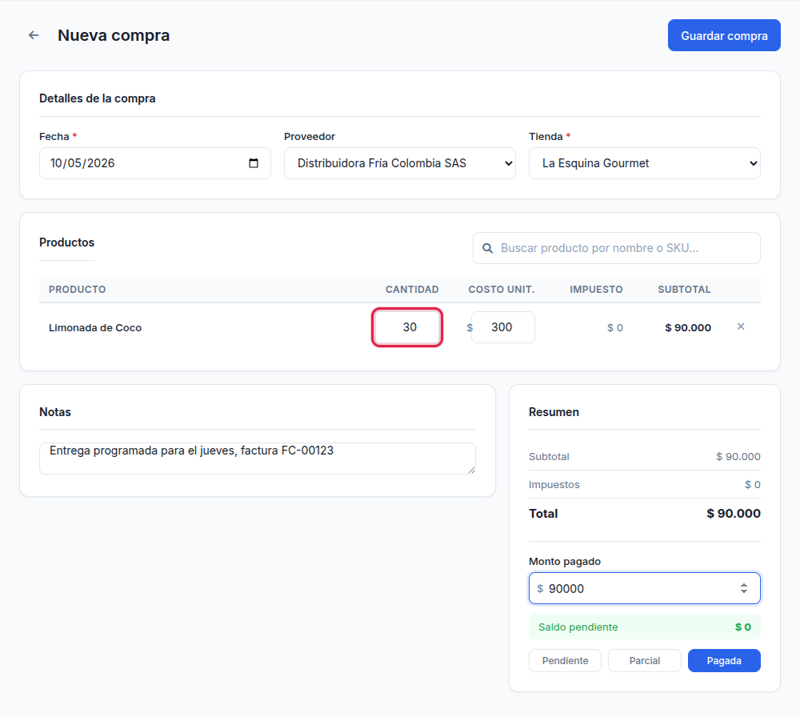
Task: Click the Notas text area
Action: pos(257,459)
